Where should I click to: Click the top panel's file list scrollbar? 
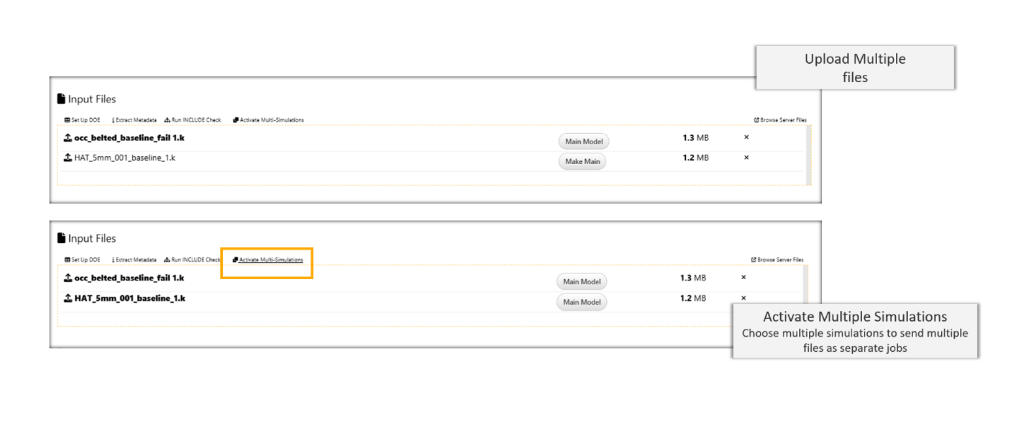809,155
